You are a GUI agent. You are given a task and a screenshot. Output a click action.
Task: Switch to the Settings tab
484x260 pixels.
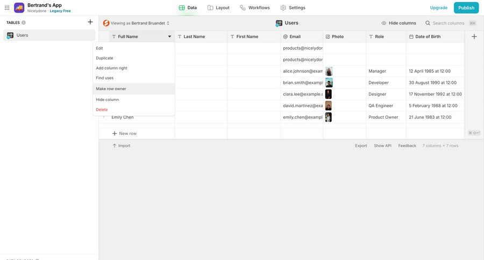click(293, 8)
